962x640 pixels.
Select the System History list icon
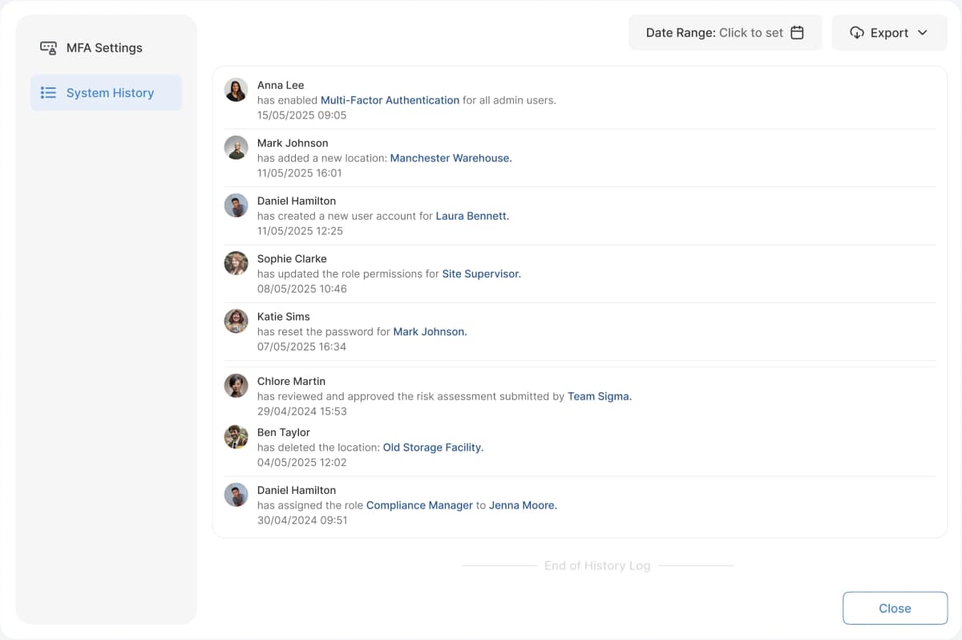(x=48, y=92)
